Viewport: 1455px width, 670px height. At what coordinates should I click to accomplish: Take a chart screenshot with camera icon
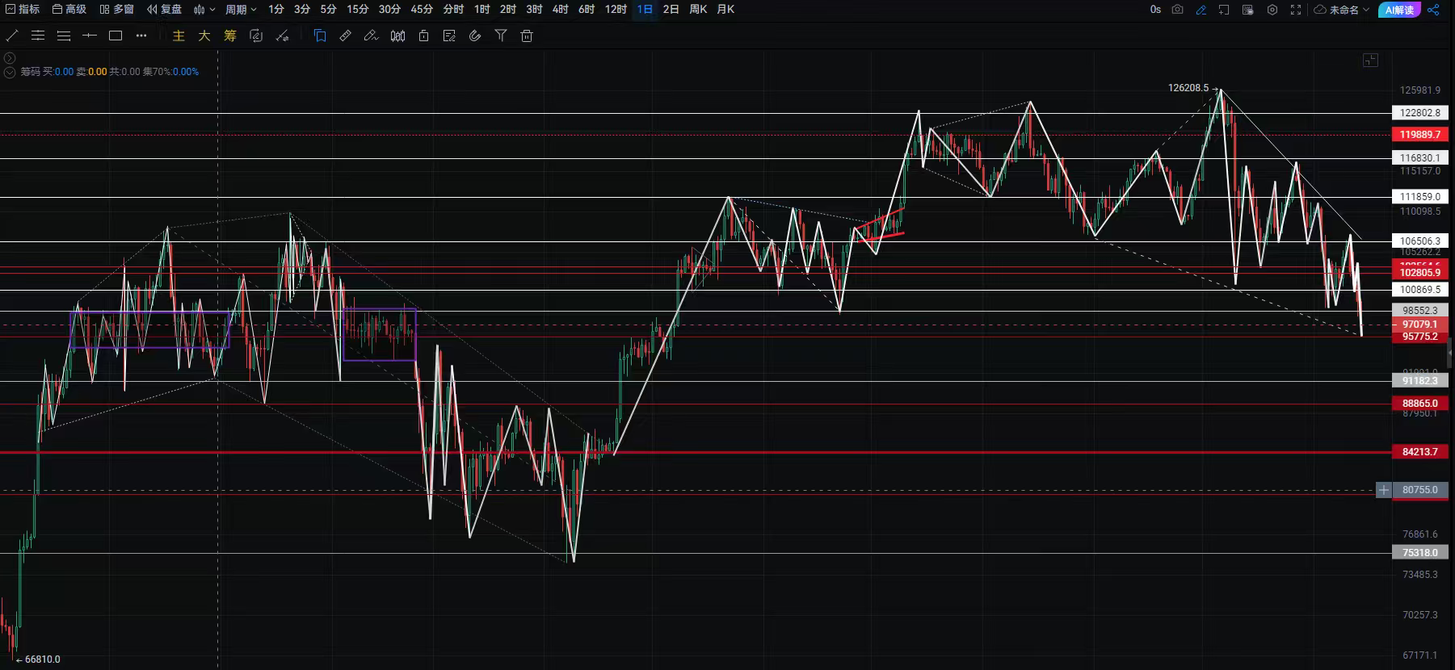1177,10
